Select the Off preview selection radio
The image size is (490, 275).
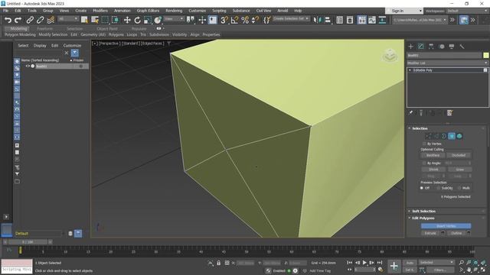[x=422, y=188]
